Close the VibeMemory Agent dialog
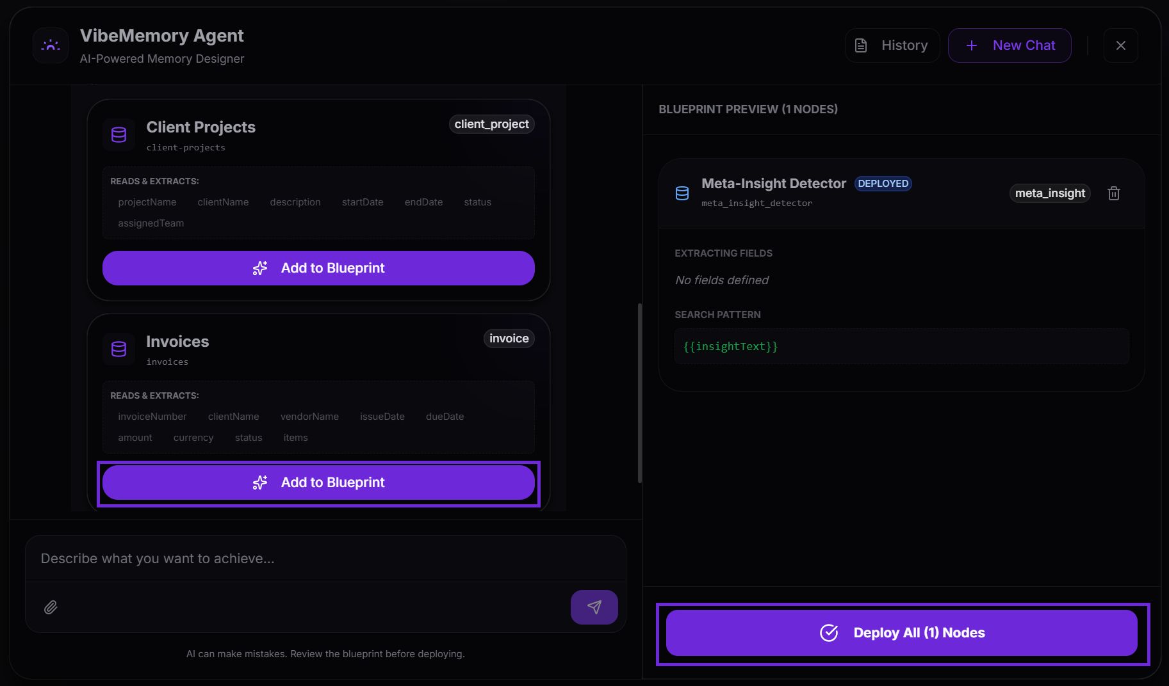1169x686 pixels. point(1120,45)
